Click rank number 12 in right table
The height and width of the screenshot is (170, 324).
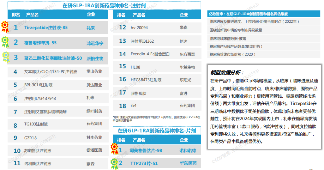[123, 27]
